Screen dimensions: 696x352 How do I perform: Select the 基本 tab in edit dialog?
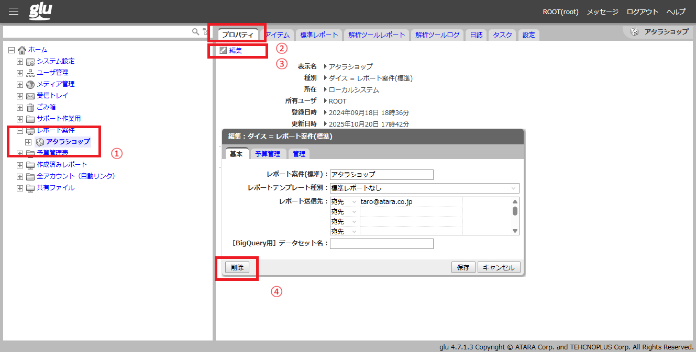[236, 154]
